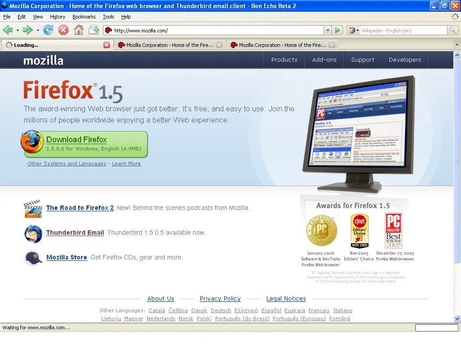
Task: Open The Road to Firefox 2 link
Action: click(x=80, y=208)
